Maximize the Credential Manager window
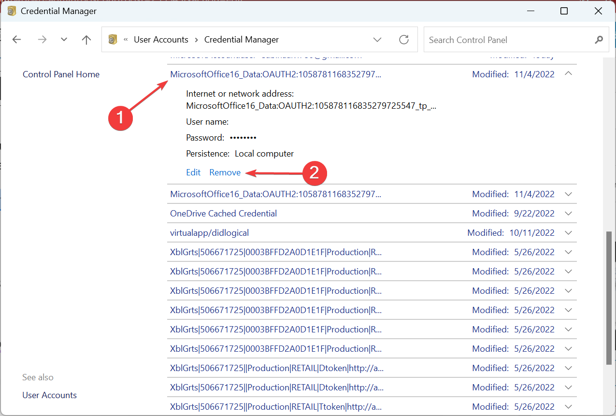 point(564,11)
